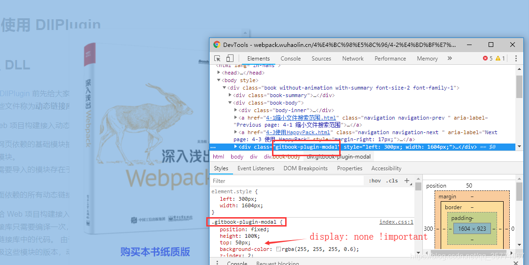Click the yellow warning count icon
This screenshot has height=265, width=529.
(498, 58)
